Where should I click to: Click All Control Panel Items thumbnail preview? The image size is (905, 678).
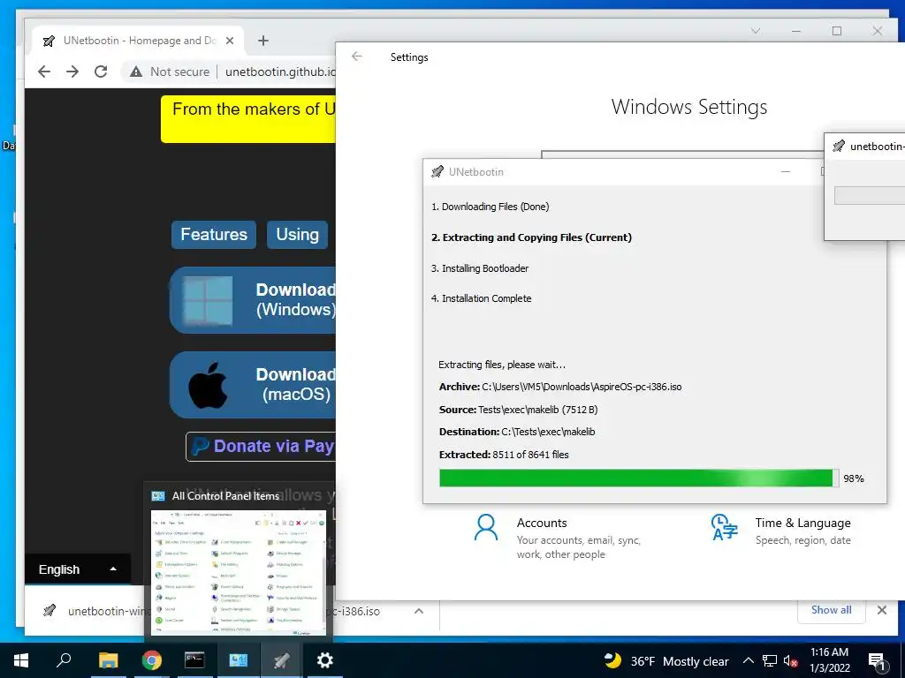239,572
